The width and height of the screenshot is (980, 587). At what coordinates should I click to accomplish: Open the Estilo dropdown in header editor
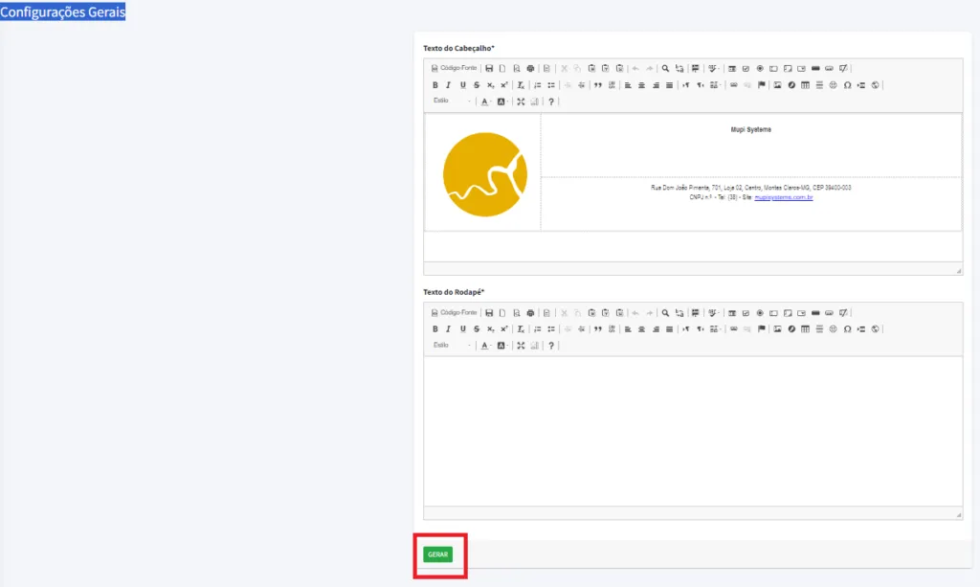(451, 102)
